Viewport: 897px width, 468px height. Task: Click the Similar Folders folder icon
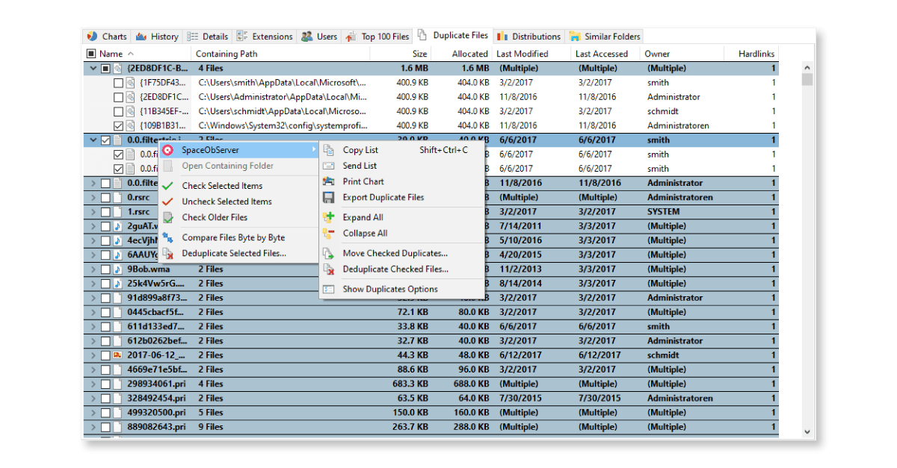574,36
